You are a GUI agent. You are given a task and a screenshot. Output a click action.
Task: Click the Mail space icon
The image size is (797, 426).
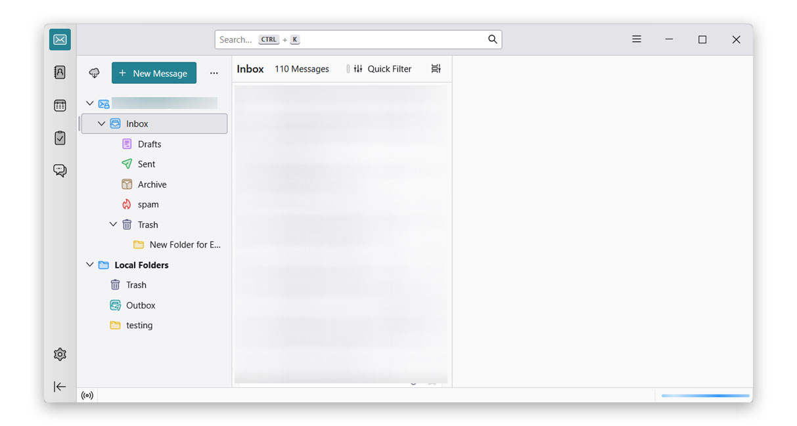(x=60, y=40)
